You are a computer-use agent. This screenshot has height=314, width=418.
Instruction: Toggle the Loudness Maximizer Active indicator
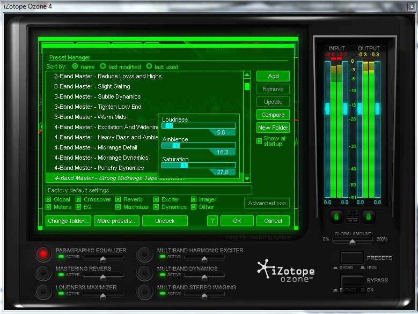61,293
